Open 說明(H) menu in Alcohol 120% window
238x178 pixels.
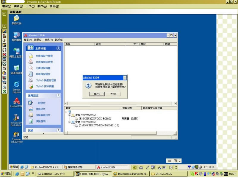[x=59, y=40]
